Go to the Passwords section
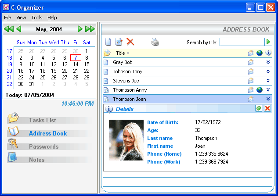The height and width of the screenshot is (196, 278). click(x=43, y=146)
